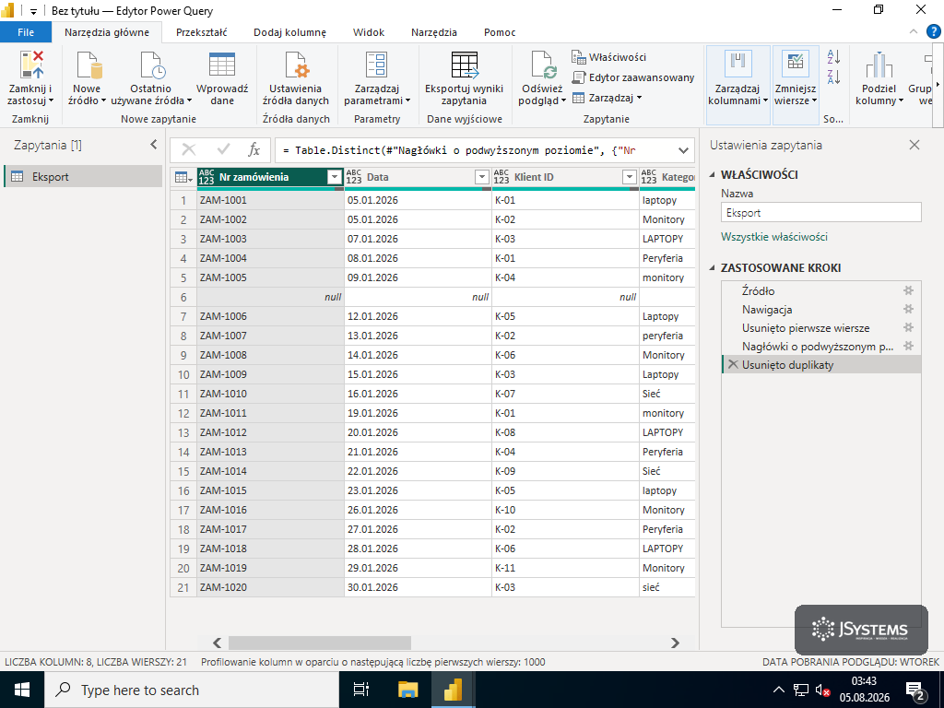Image resolution: width=944 pixels, height=708 pixels.
Task: Open the Zarządzaj dropdown in ribbon
Action: (607, 98)
